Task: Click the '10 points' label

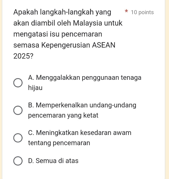Action: [142, 12]
